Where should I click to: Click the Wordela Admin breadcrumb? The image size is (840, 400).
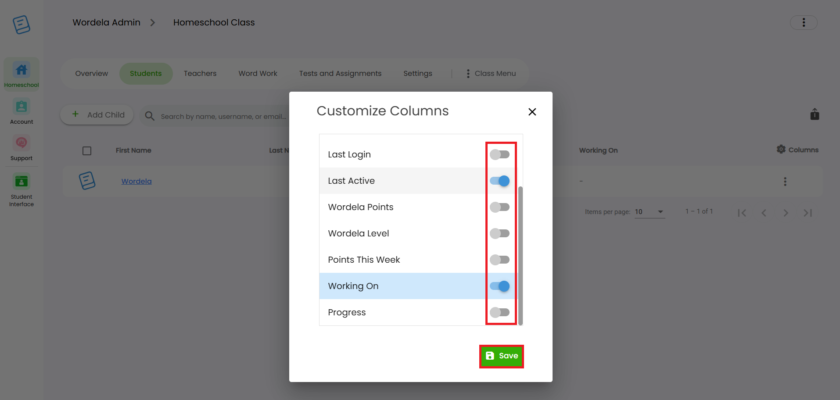[x=107, y=22]
